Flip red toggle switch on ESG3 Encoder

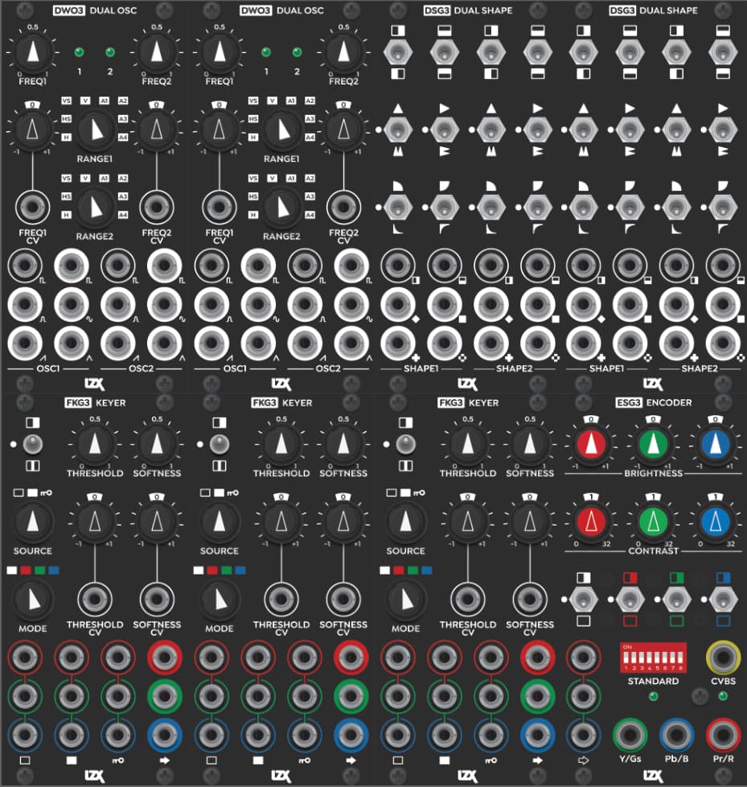click(x=630, y=600)
